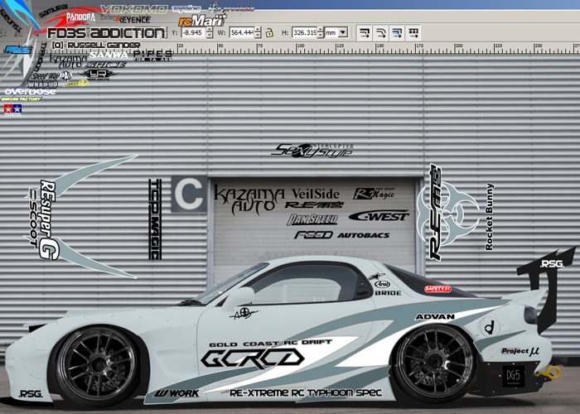This screenshot has width=580, height=414.
Task: Select the large Kazama Auto logo on the garage door
Action: (x=249, y=200)
